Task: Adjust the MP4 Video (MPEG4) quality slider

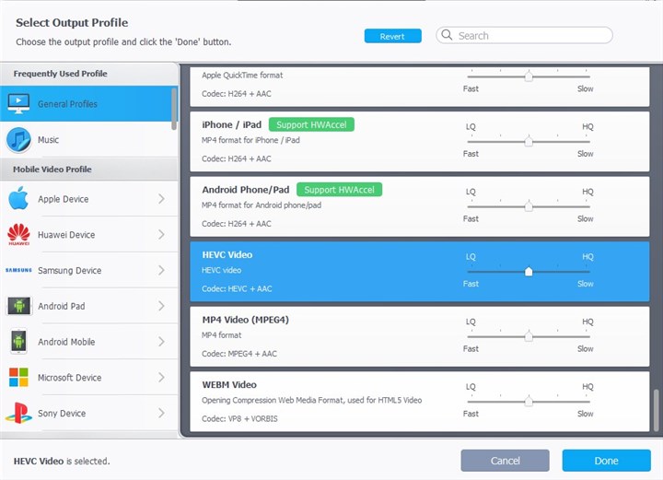Action: (529, 336)
